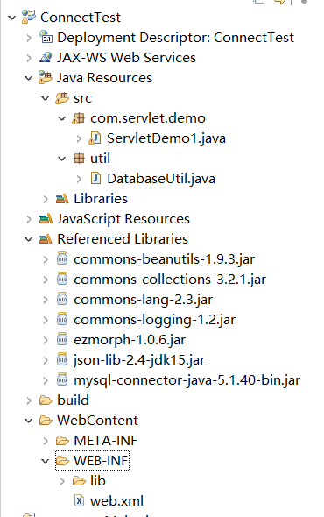Expand DatabaseUtil.java class members
This screenshot has width=324, height=517.
click(79, 179)
